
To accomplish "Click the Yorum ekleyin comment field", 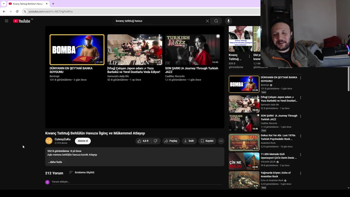I will click(x=136, y=182).
